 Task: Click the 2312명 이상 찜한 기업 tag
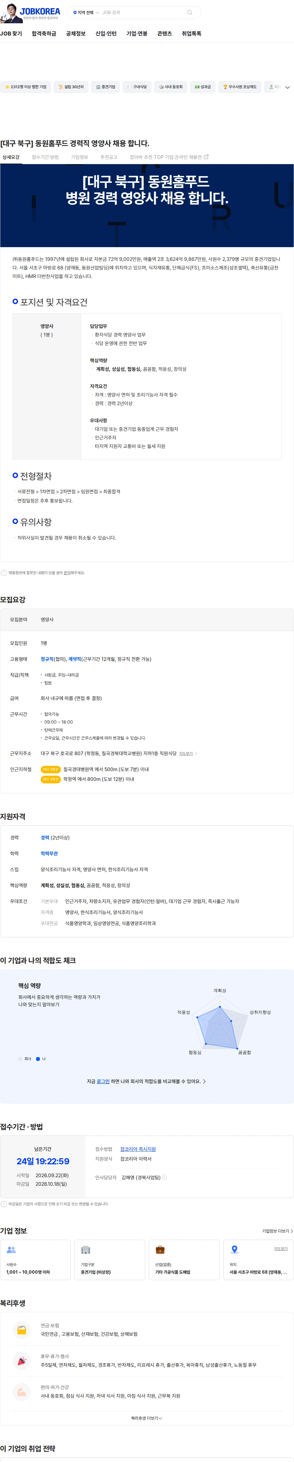(25, 87)
